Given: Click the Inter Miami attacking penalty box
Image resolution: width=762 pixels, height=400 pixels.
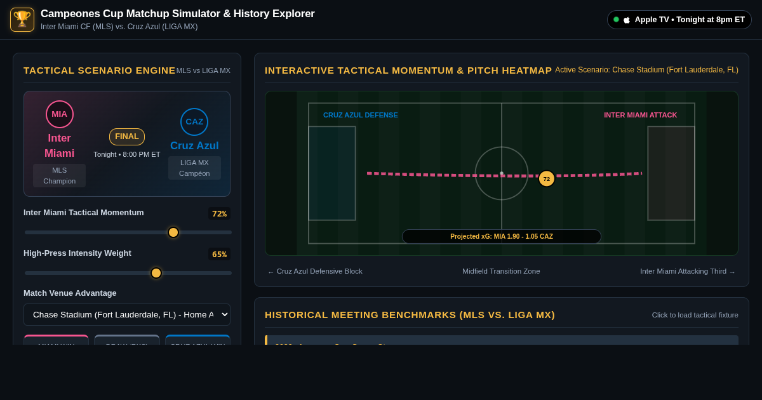Looking at the screenshot, I should click(671, 173).
